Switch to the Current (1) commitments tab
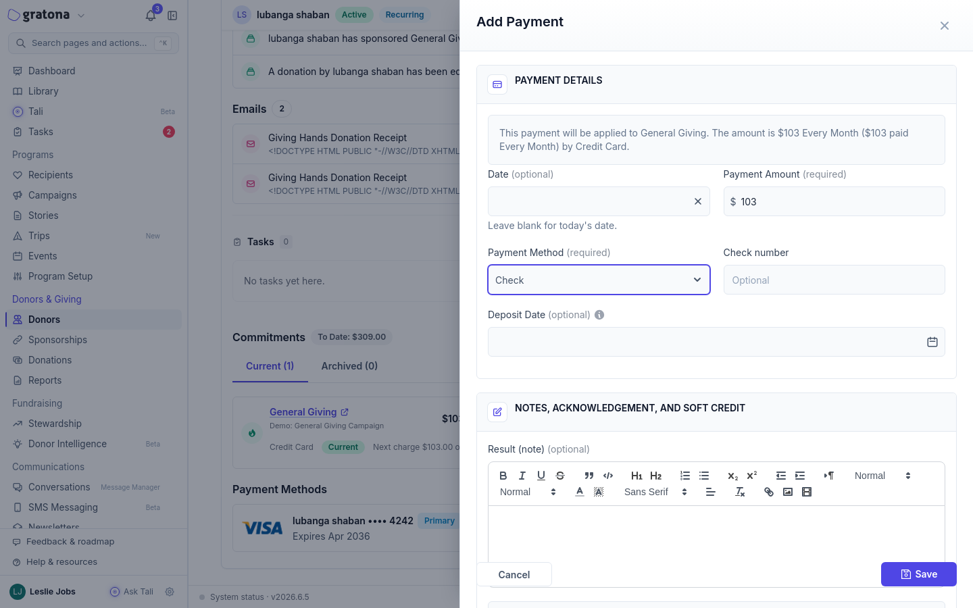Screen dimensions: 973x608 click(x=270, y=366)
